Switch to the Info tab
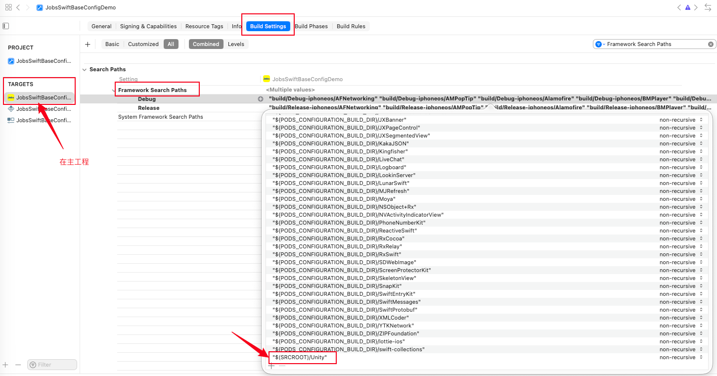The image size is (717, 376). (236, 26)
